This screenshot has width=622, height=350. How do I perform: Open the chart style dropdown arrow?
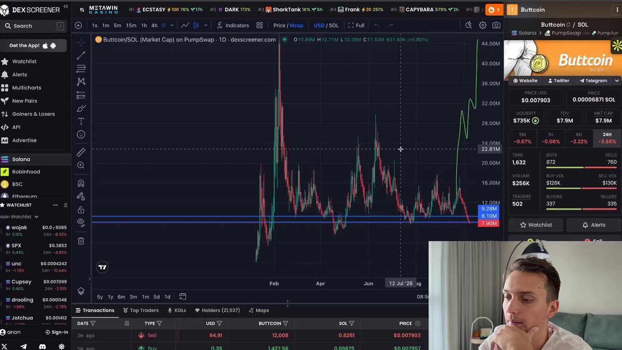tap(206, 25)
